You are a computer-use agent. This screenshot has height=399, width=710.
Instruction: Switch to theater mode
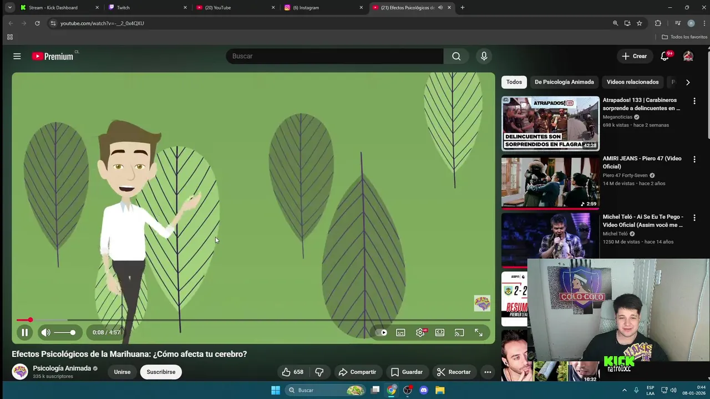440,332
